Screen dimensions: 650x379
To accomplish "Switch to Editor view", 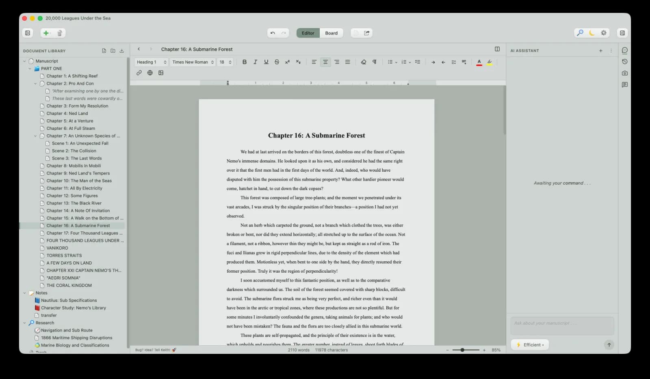I will click(308, 33).
